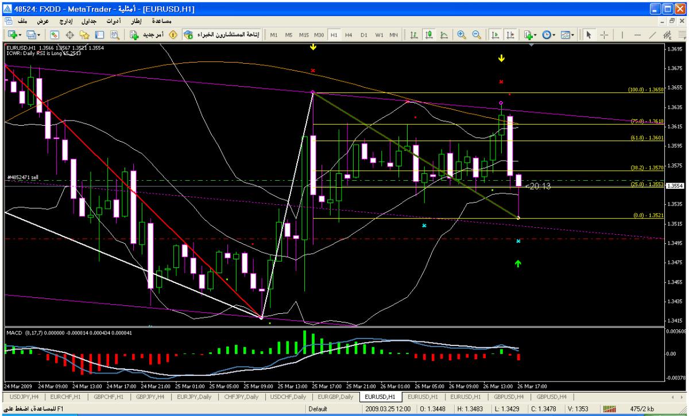Click the Fibonacci (61.8) - 1.3601 level label
Viewport: 689px width, 416px height.
coord(647,138)
